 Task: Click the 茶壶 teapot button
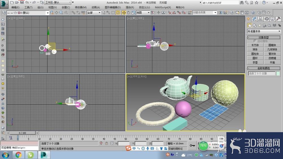[x=255, y=62]
